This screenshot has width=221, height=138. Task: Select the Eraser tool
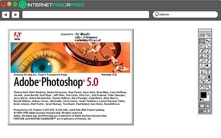pyautogui.click(x=202, y=61)
